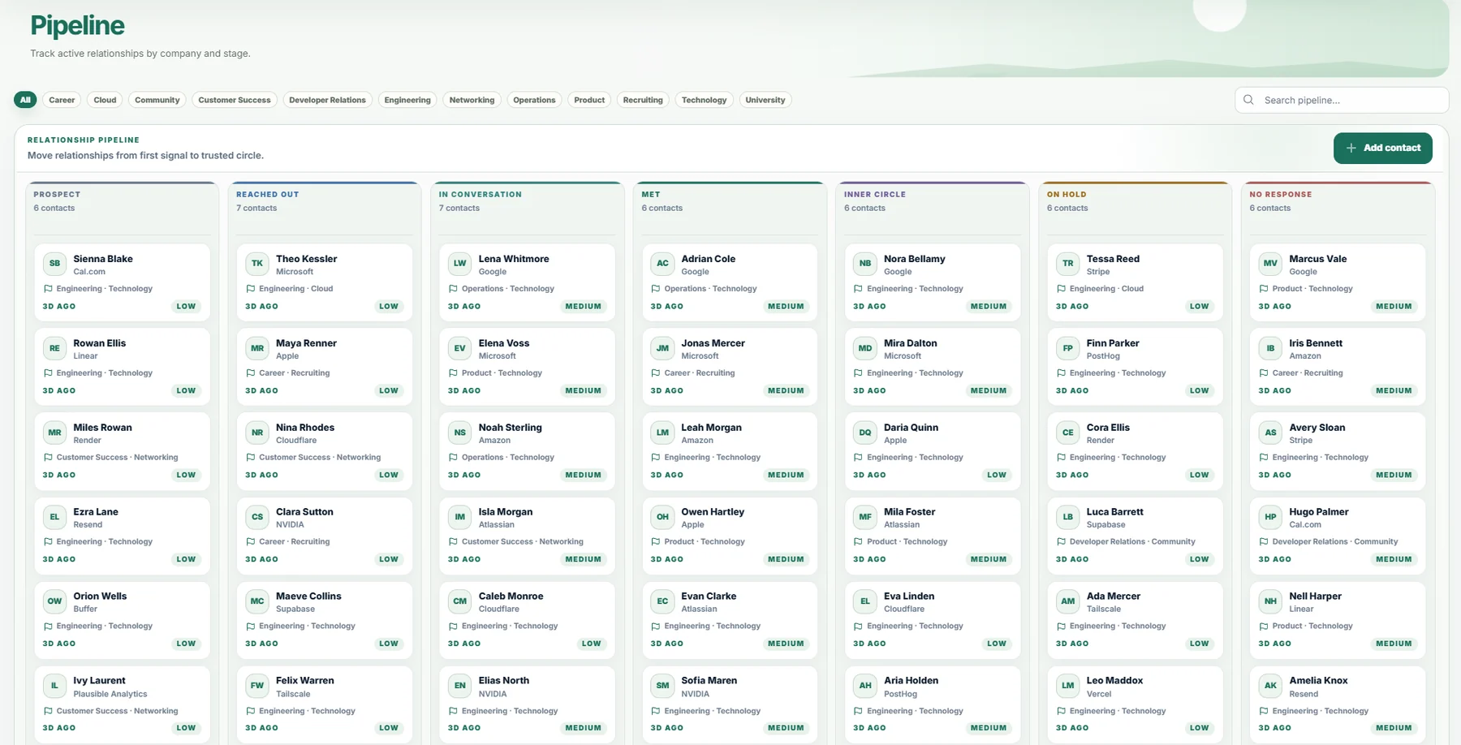Image resolution: width=1461 pixels, height=745 pixels.
Task: Filter pipeline by Community
Action: [157, 100]
